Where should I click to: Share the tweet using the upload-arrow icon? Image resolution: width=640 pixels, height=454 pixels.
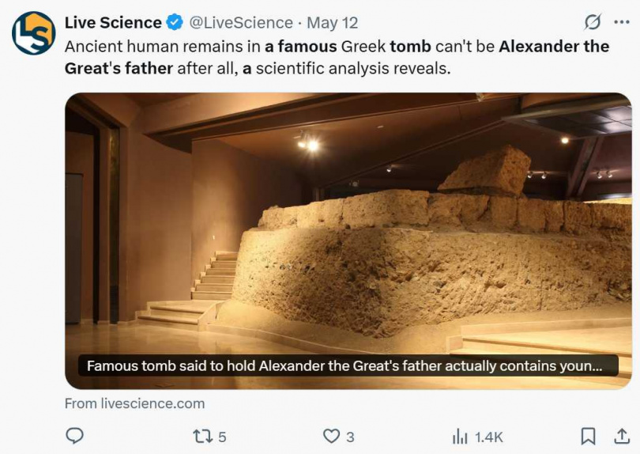pyautogui.click(x=621, y=436)
